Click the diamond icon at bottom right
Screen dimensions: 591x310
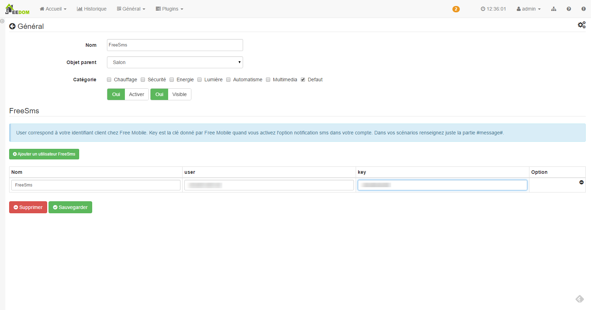[580, 299]
